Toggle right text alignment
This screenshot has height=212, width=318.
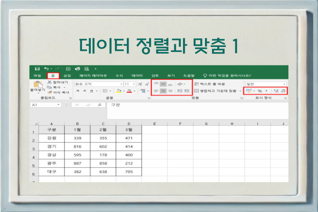(170, 91)
